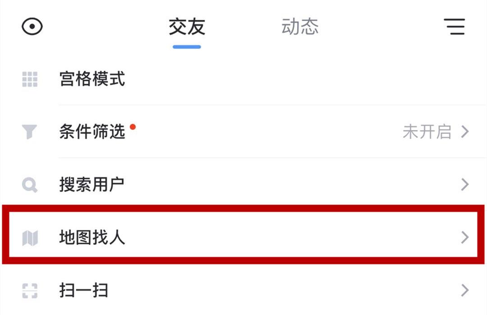
Task: Switch to the 动态 tab
Action: [300, 27]
